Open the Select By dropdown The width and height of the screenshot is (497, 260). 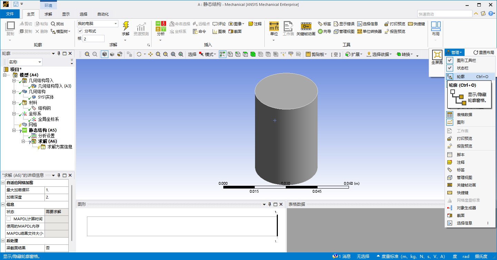click(x=380, y=54)
